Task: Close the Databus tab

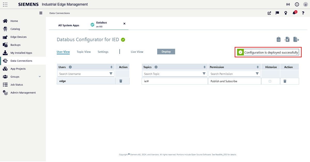Action: (124, 23)
